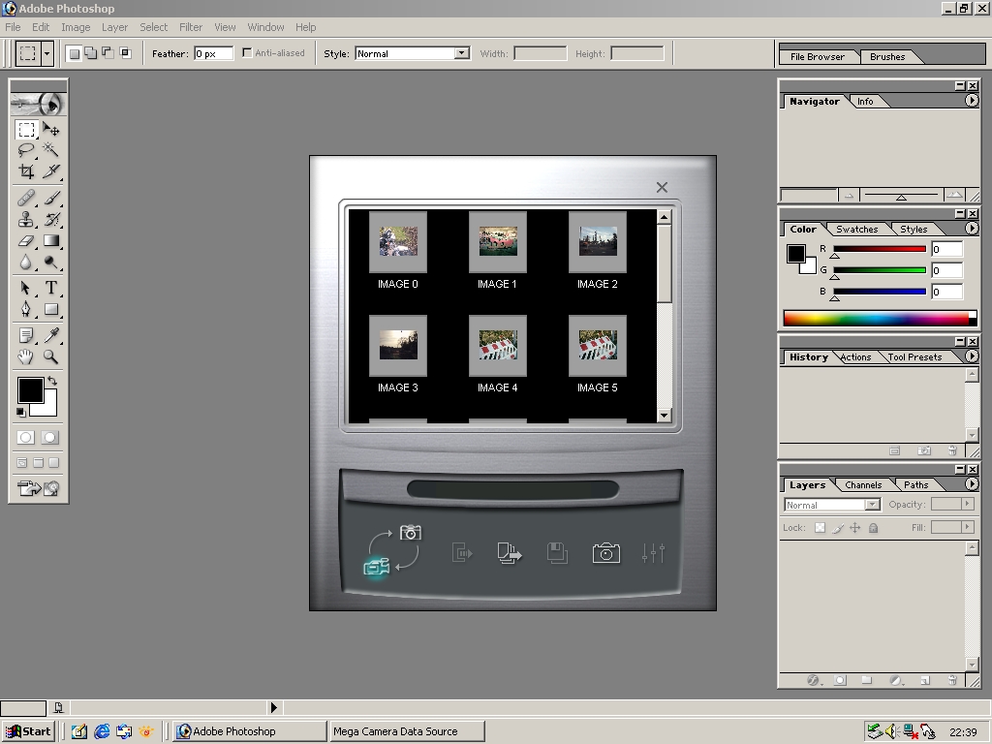This screenshot has height=744, width=992.
Task: Select the Gradient tool
Action: [50, 240]
